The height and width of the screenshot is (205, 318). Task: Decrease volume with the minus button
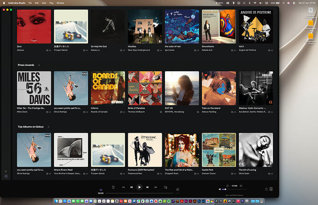228,186
